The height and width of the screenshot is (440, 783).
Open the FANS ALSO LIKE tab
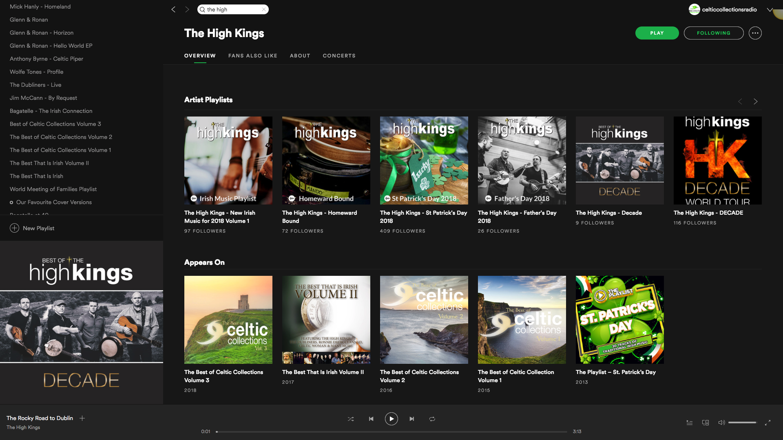coord(253,55)
